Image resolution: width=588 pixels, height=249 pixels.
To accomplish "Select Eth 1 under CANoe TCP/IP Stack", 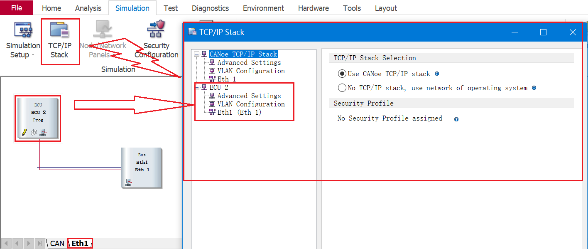I will coord(227,79).
